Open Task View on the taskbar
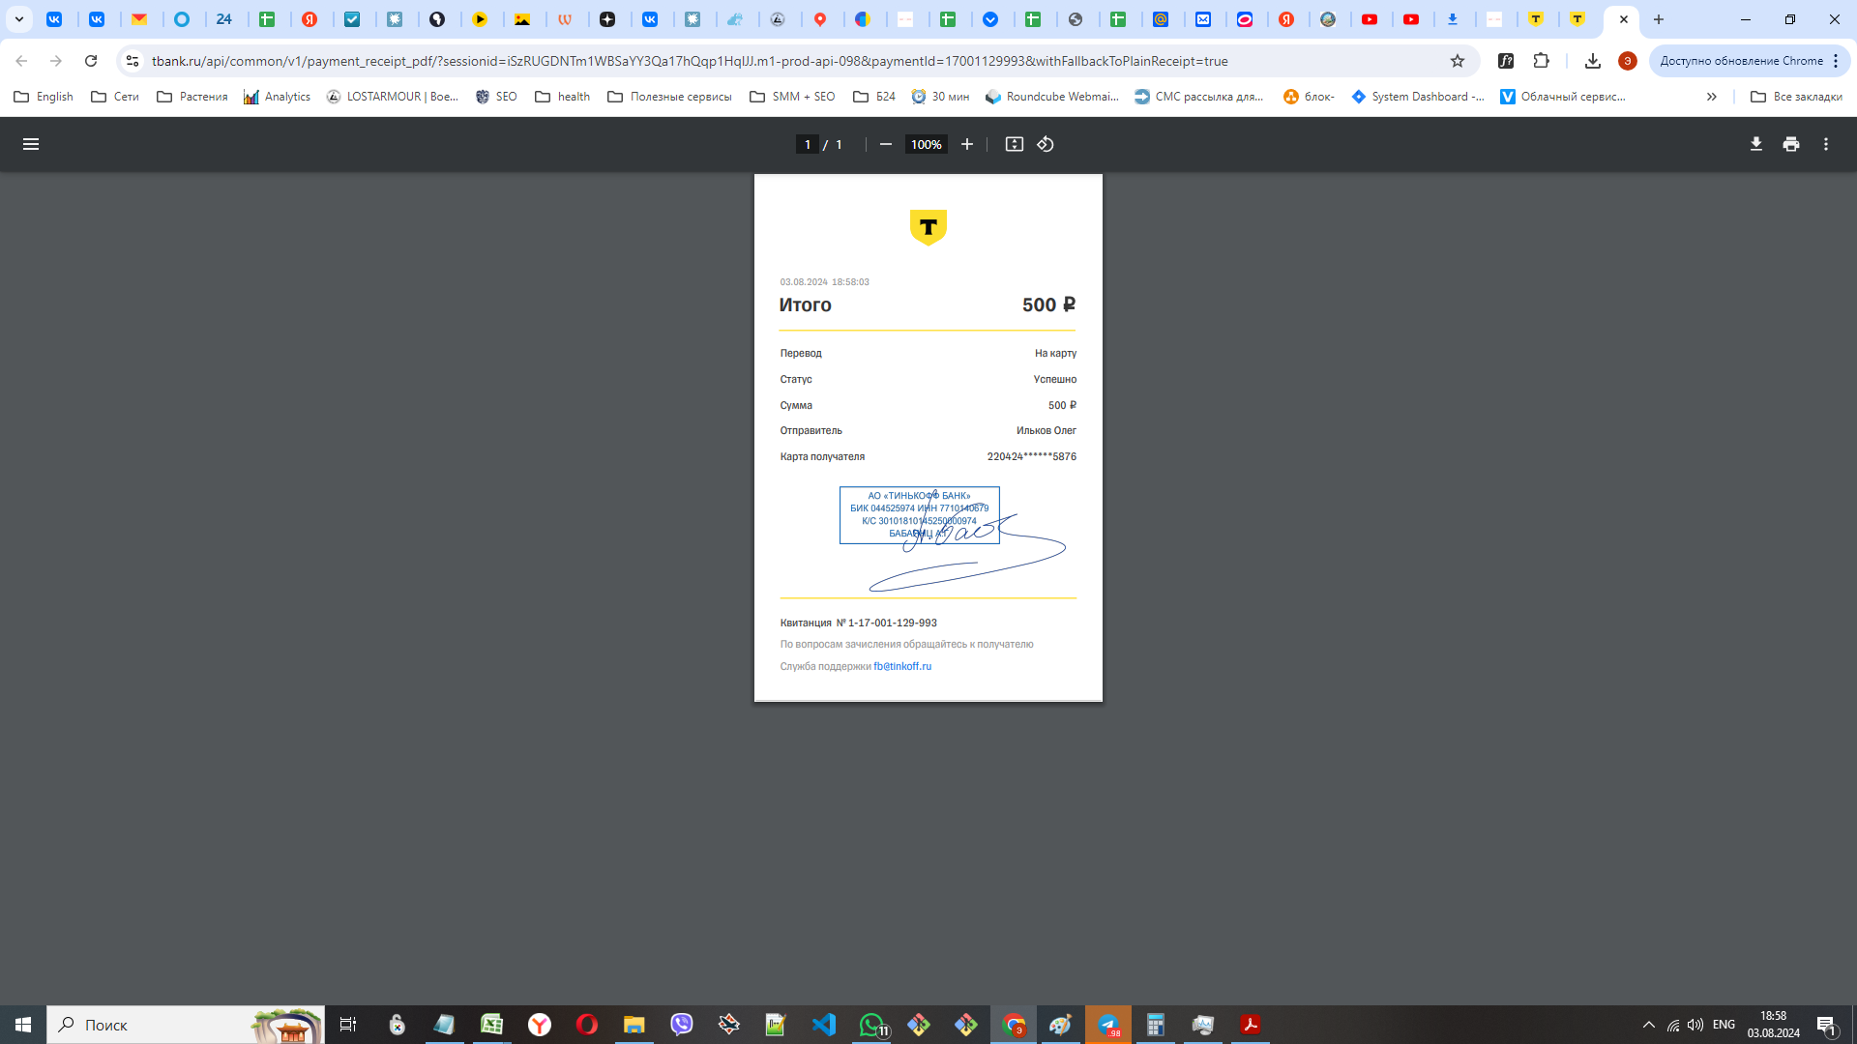The height and width of the screenshot is (1044, 1857). click(348, 1025)
